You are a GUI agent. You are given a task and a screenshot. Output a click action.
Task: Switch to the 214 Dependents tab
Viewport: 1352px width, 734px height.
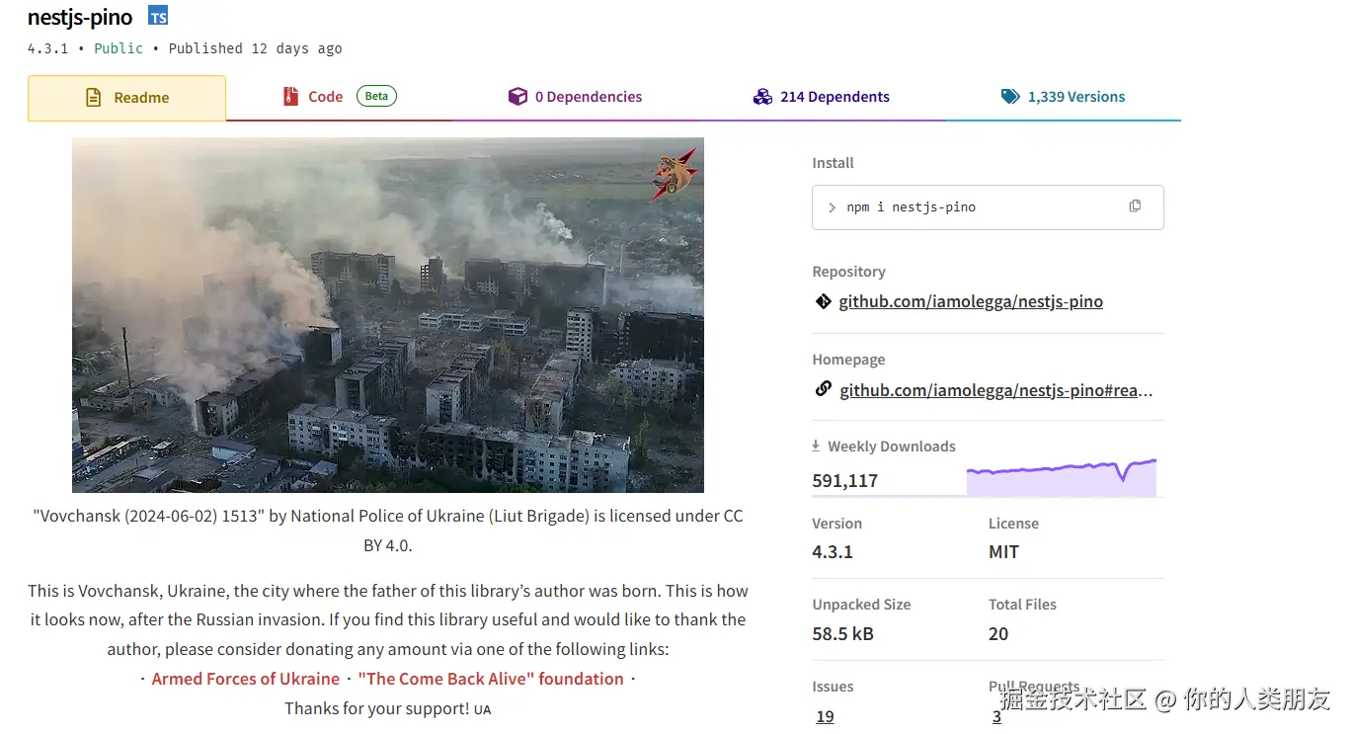coord(834,97)
